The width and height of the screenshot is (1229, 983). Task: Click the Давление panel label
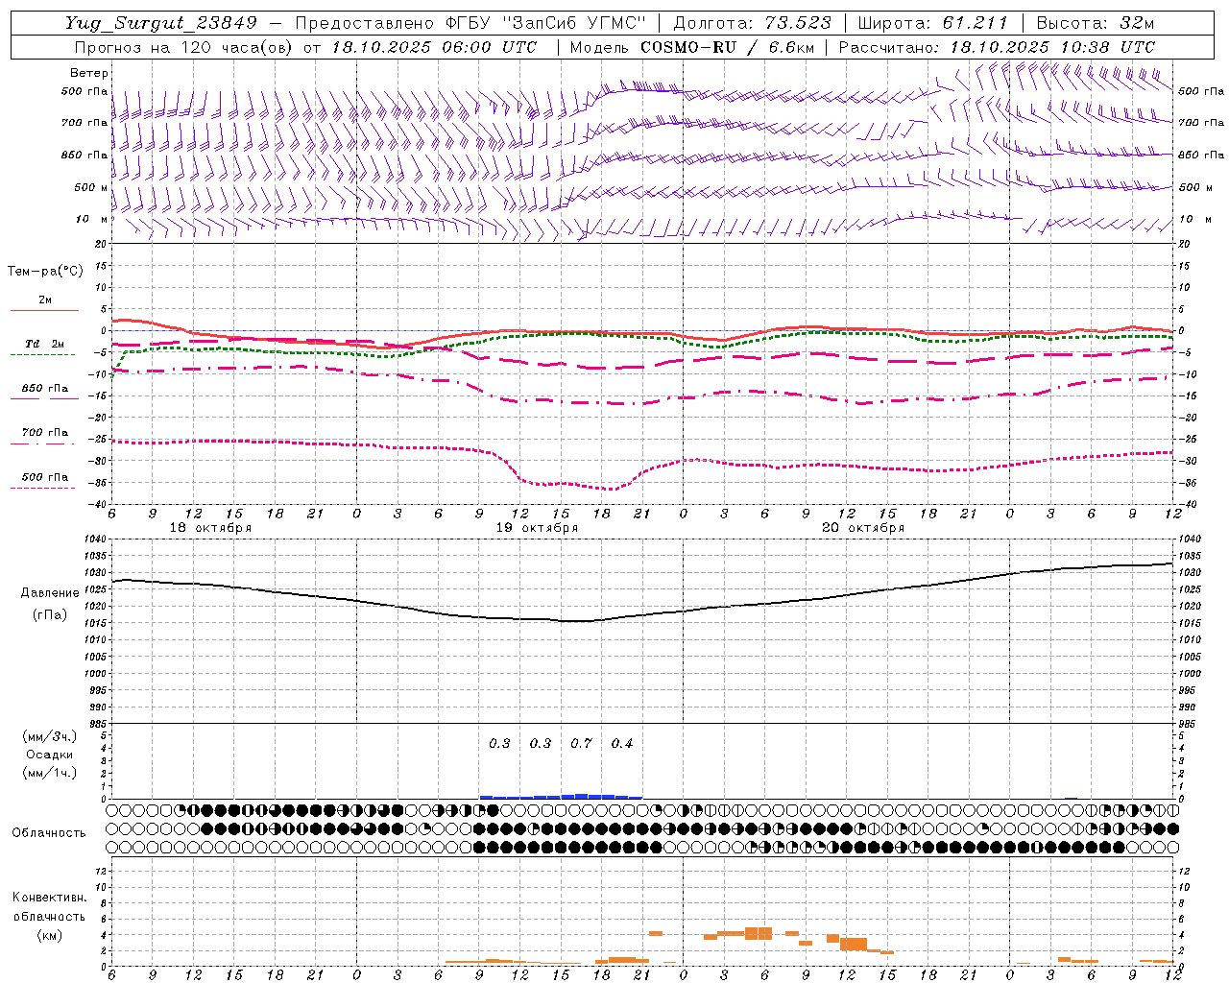(x=49, y=593)
